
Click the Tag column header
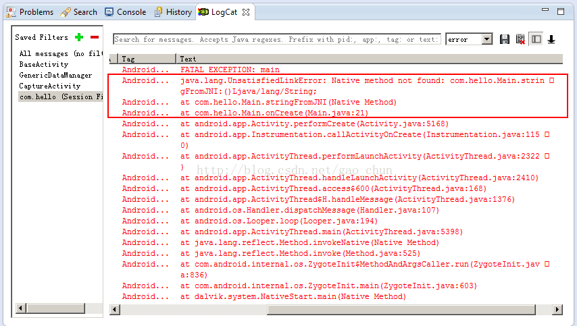pyautogui.click(x=147, y=59)
